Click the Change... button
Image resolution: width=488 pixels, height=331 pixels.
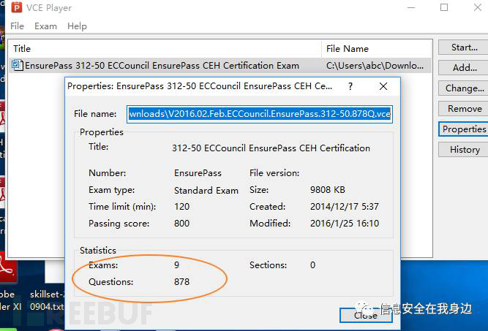tap(463, 88)
